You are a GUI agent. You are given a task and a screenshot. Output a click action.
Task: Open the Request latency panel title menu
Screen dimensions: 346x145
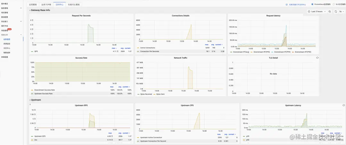273,16
